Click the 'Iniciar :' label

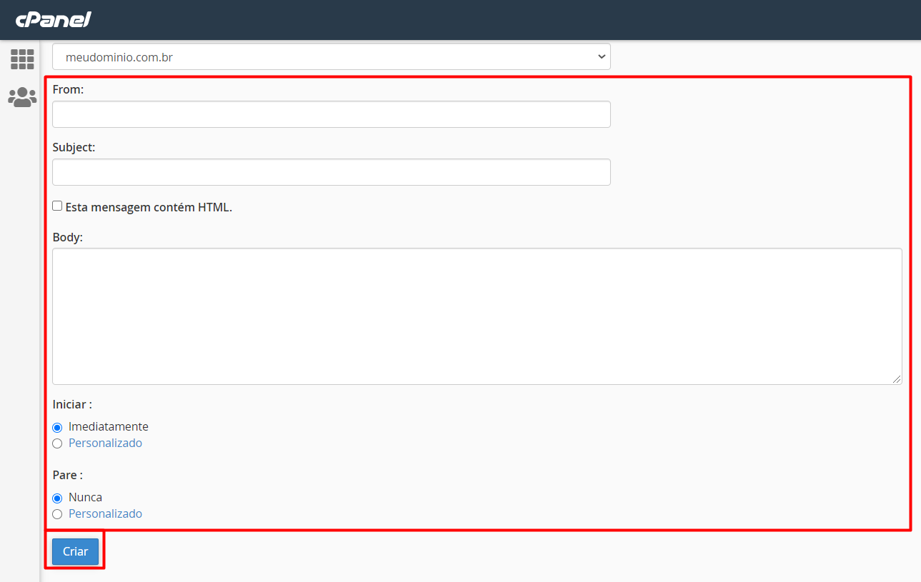[72, 404]
